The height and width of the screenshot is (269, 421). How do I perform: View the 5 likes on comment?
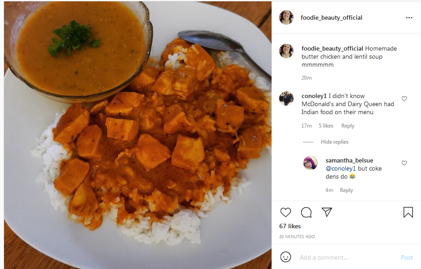[326, 126]
